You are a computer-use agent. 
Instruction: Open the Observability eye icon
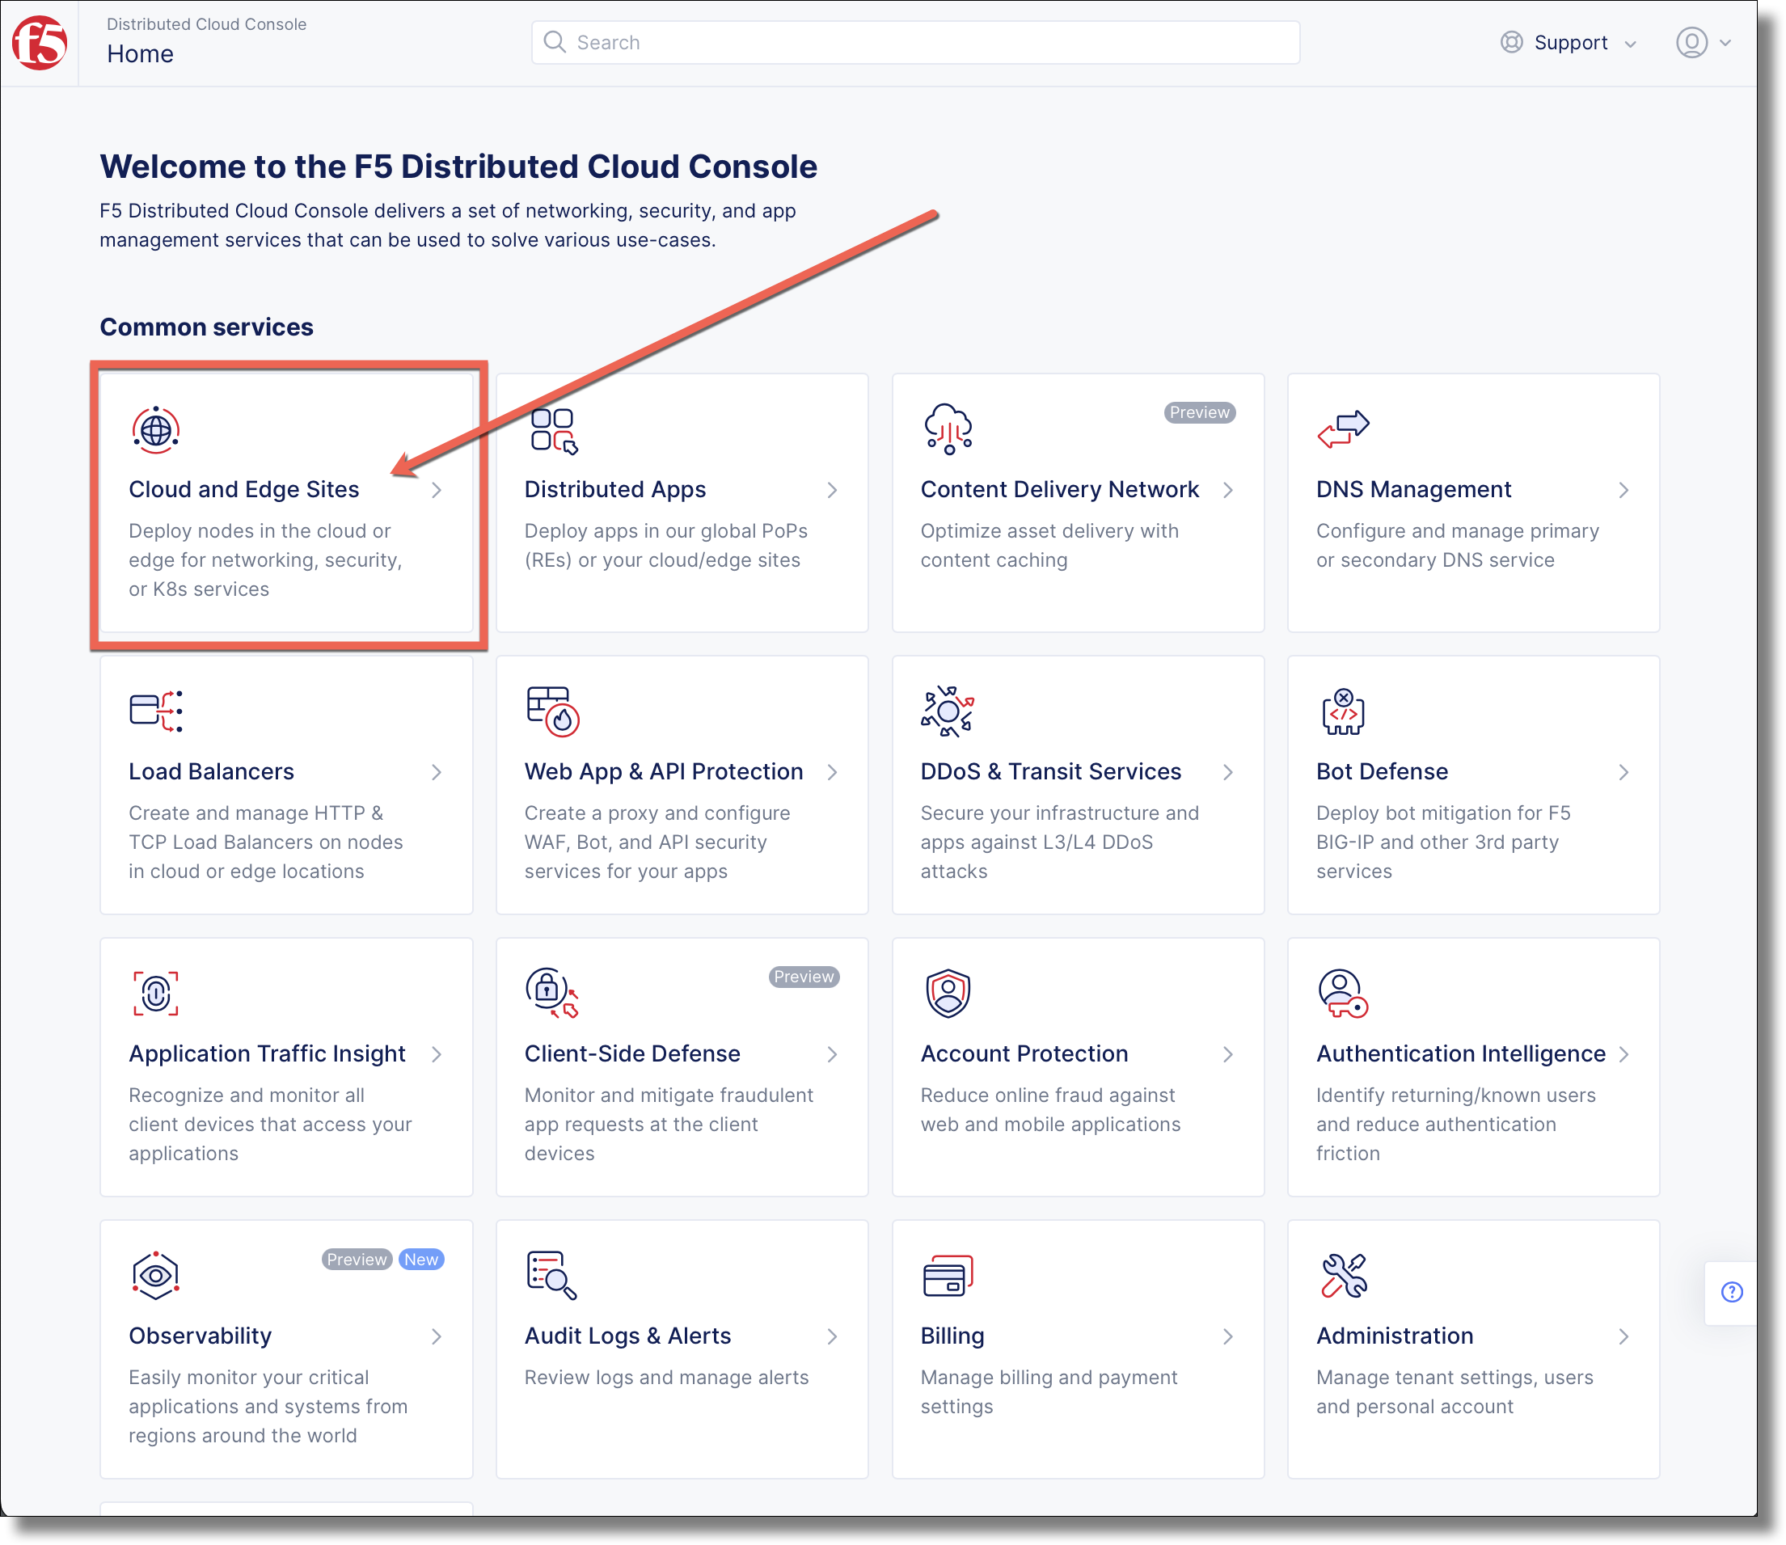(x=155, y=1275)
